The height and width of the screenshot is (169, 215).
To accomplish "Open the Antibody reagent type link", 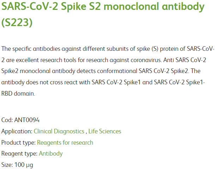I will [51, 153].
